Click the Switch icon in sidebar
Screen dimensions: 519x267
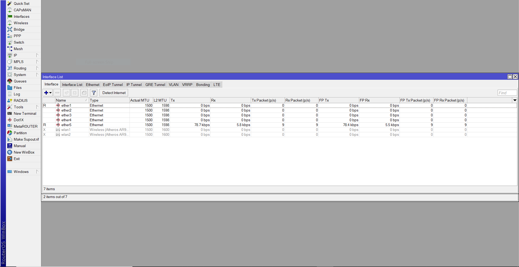pyautogui.click(x=10, y=42)
